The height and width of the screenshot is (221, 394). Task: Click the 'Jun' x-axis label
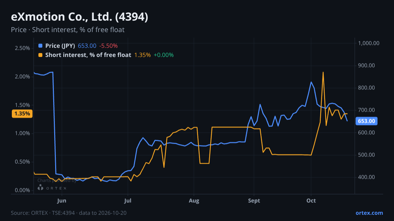pyautogui.click(x=62, y=200)
